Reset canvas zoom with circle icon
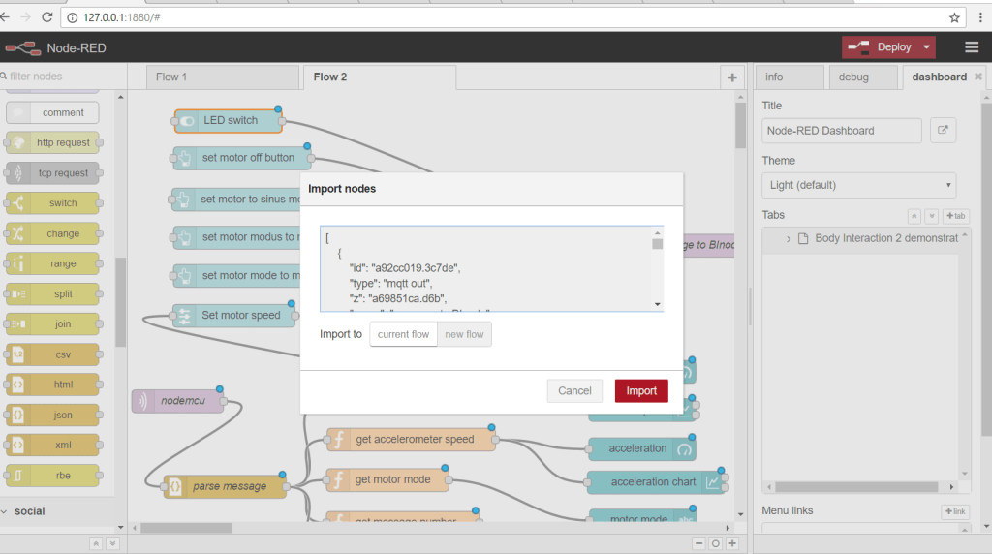Screen dimensions: 992x554 click(x=716, y=543)
